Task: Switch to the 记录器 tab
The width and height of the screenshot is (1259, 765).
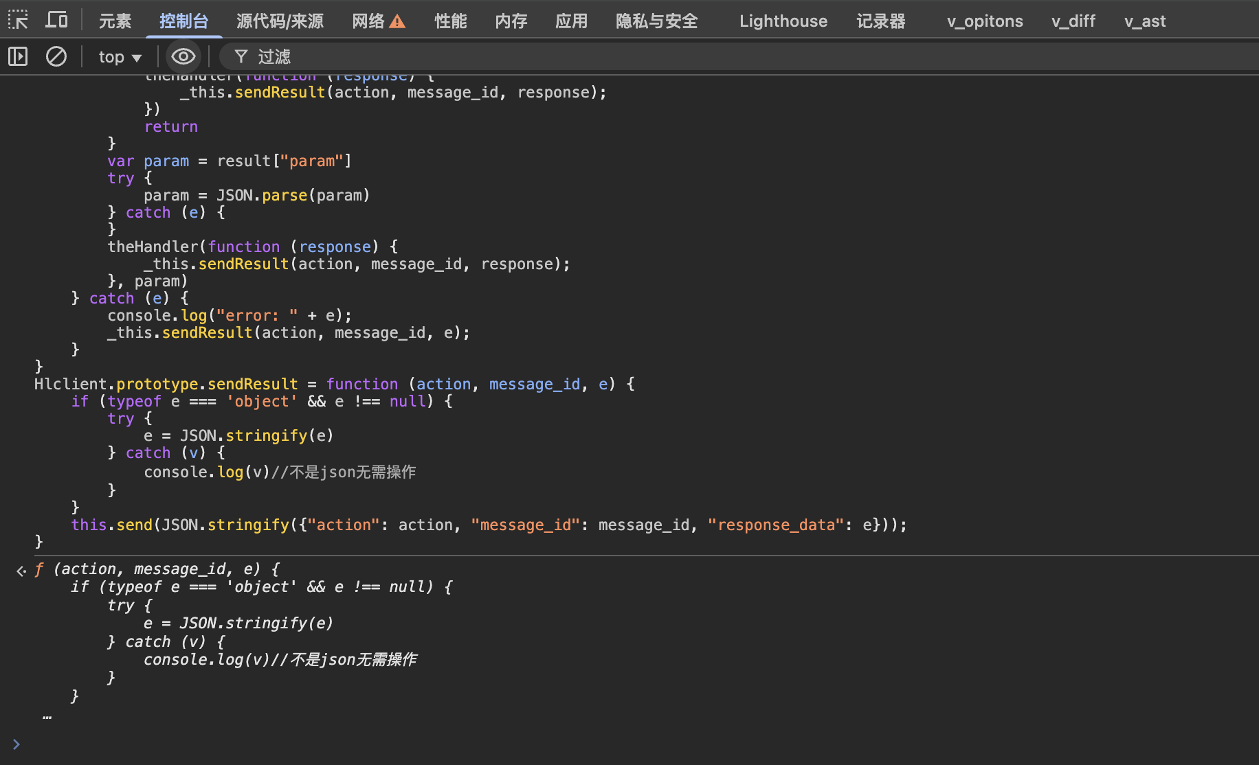Action: 880,21
